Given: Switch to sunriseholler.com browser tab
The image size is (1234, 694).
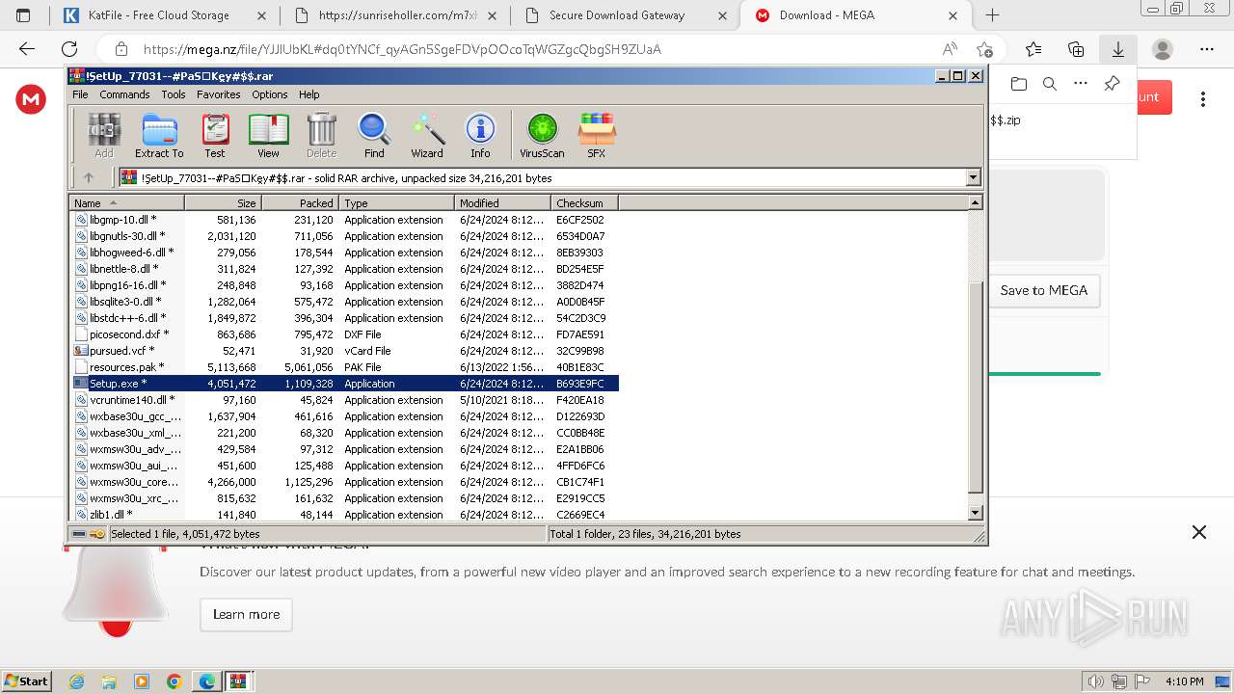Looking at the screenshot, I should click(x=397, y=15).
